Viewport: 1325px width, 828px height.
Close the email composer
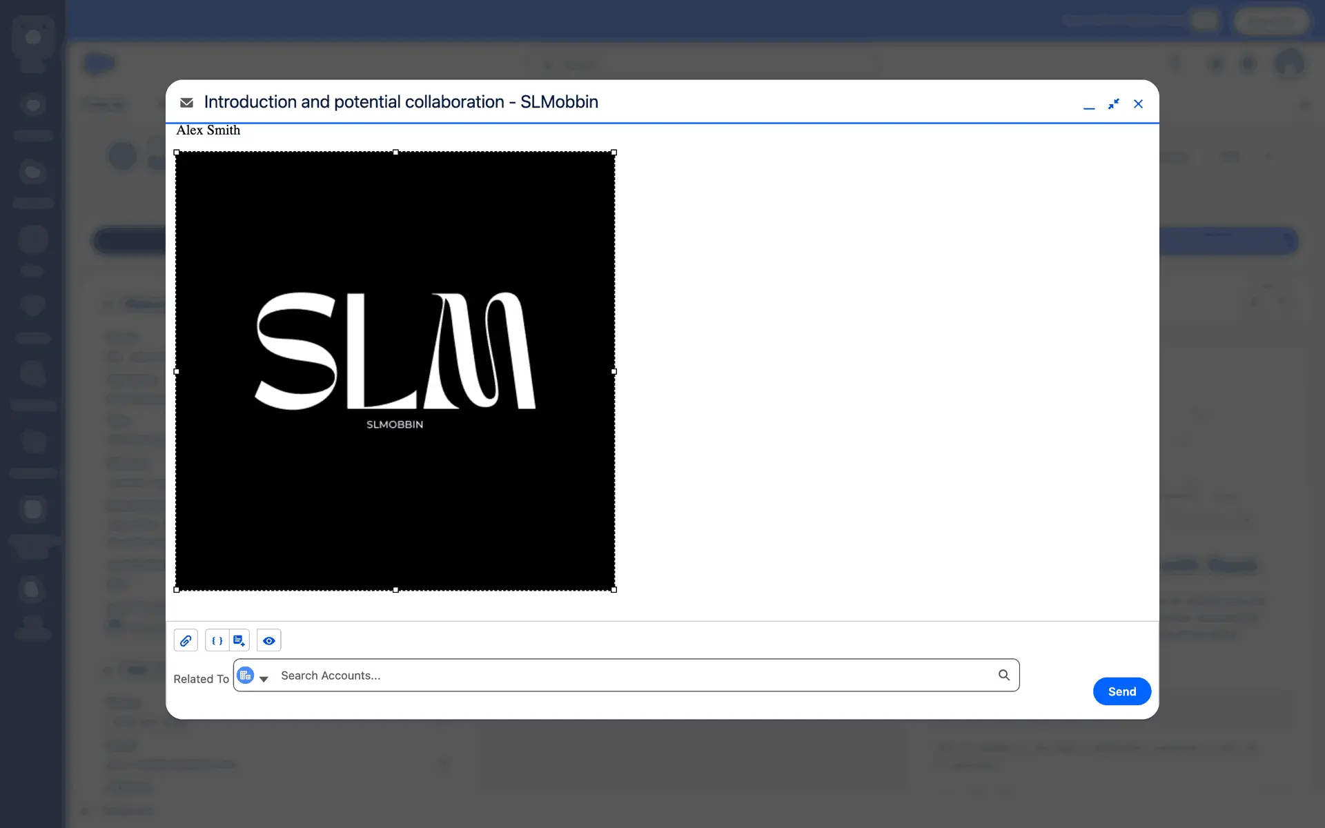1138,104
